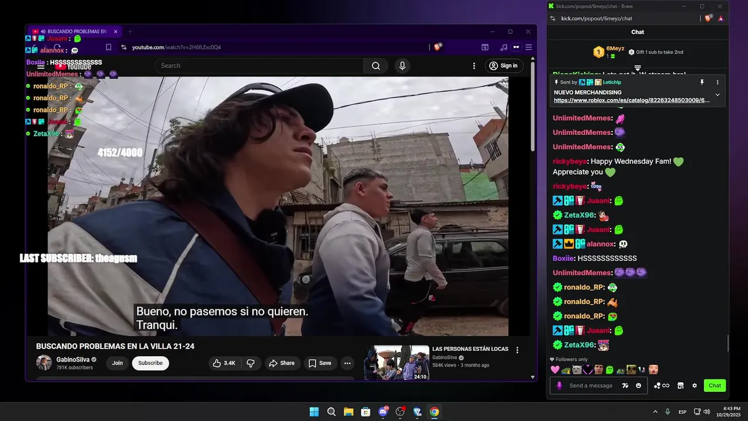Screen dimensions: 748x421
Task: Open Windows taskbar search
Action: click(331, 412)
